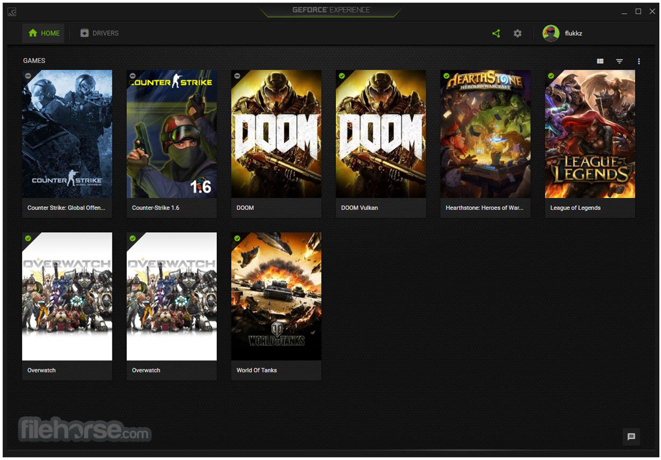Select the Hearthstone game cover
Screen dimensions: 661x460
pyautogui.click(x=485, y=134)
